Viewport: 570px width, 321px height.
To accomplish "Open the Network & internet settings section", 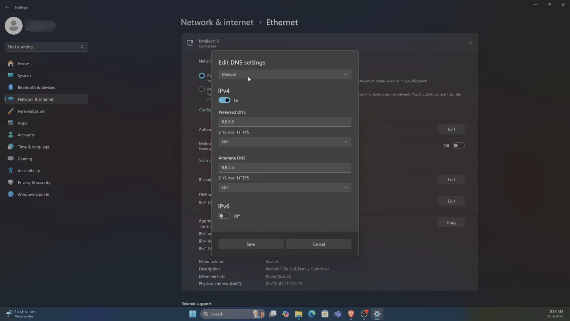I will pos(36,99).
